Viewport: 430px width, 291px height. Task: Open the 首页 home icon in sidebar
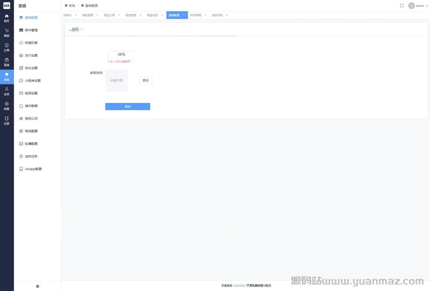(x=7, y=18)
